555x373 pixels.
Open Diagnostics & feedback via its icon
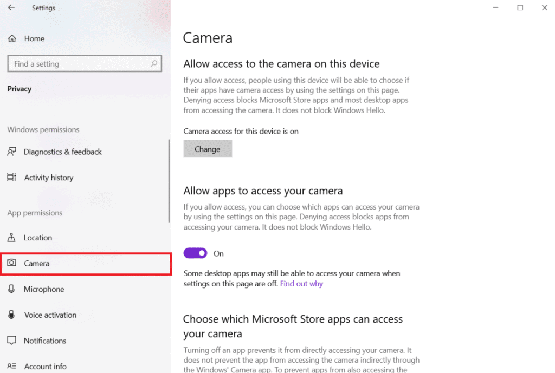click(11, 152)
